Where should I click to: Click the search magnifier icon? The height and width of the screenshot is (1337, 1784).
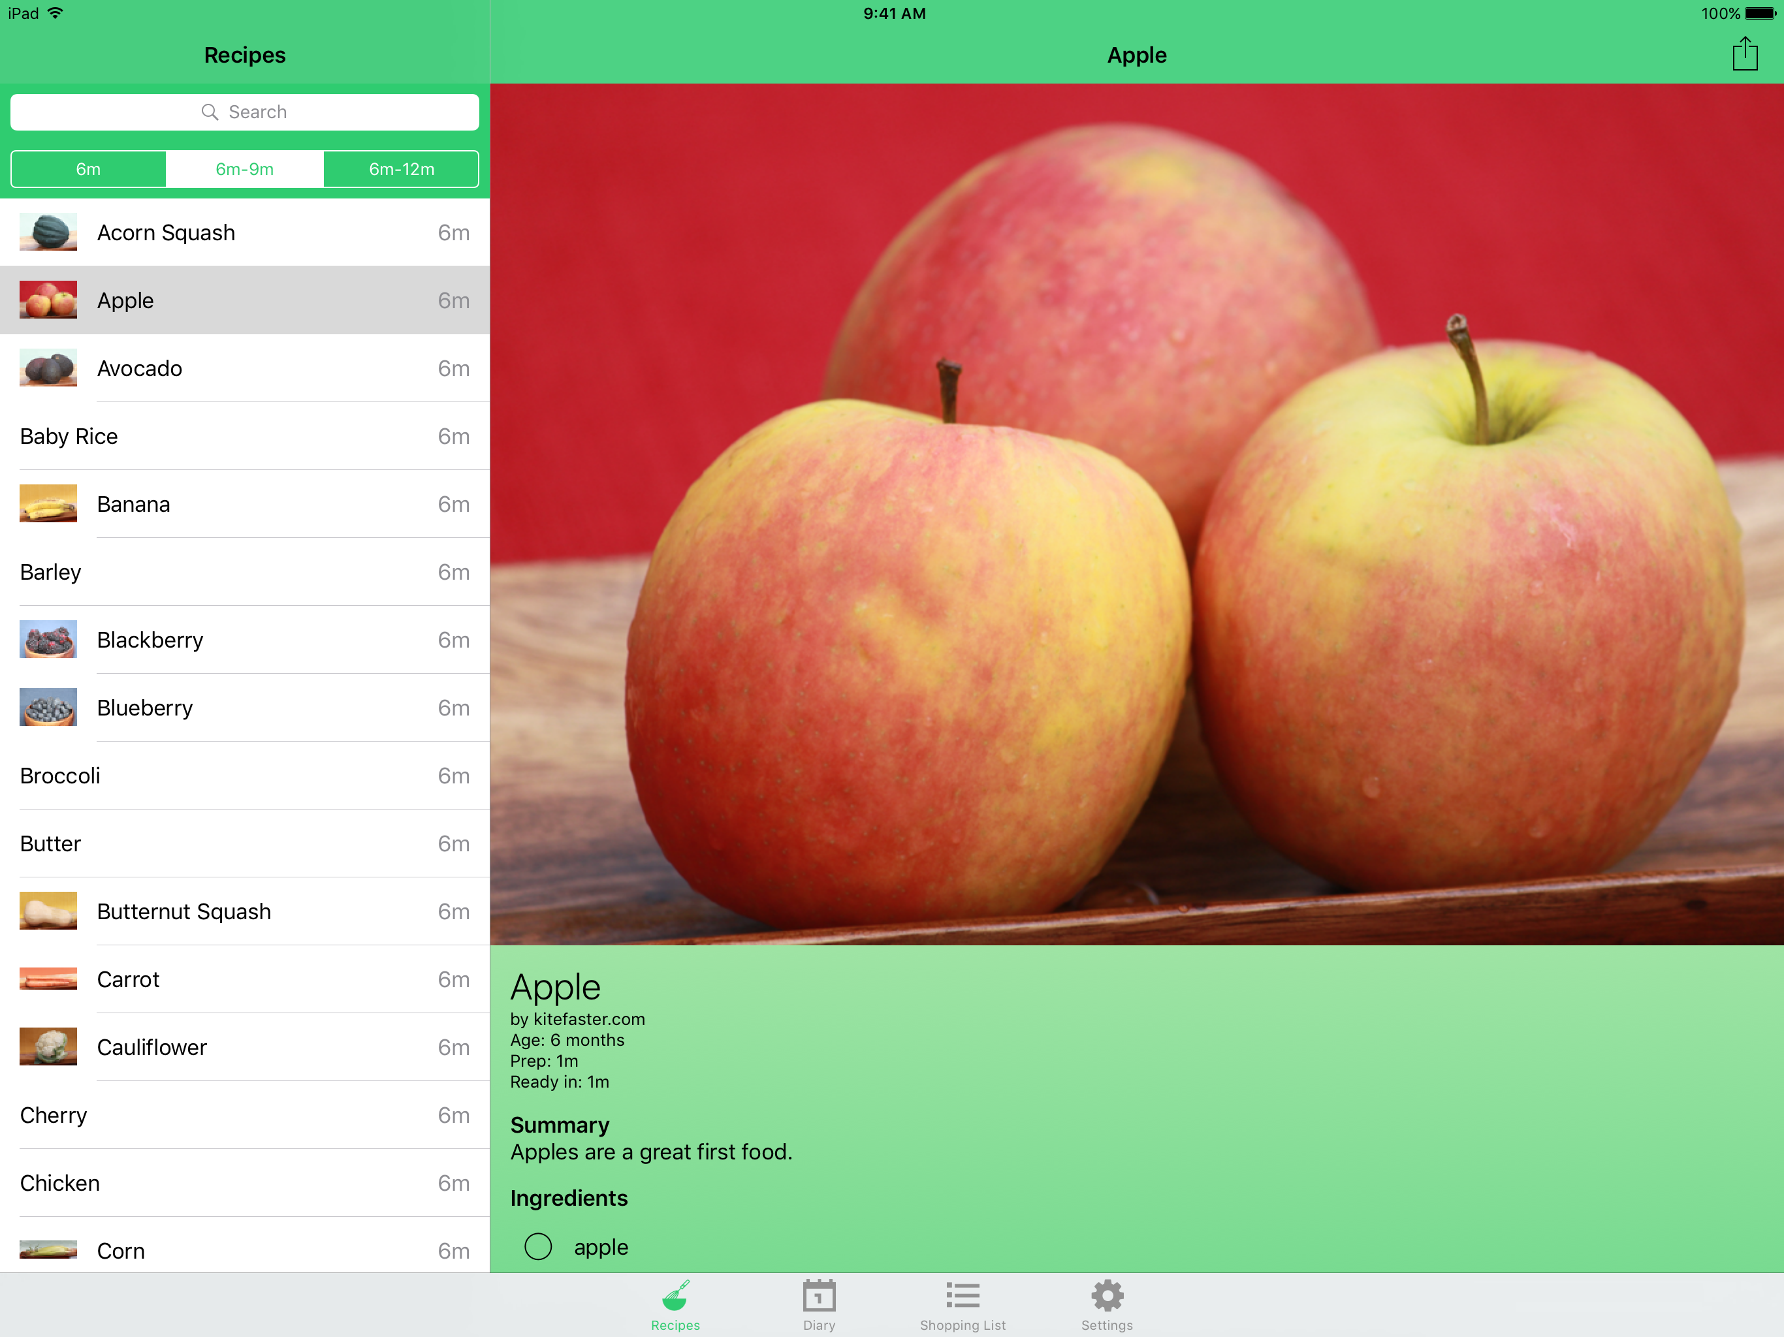[x=210, y=112]
